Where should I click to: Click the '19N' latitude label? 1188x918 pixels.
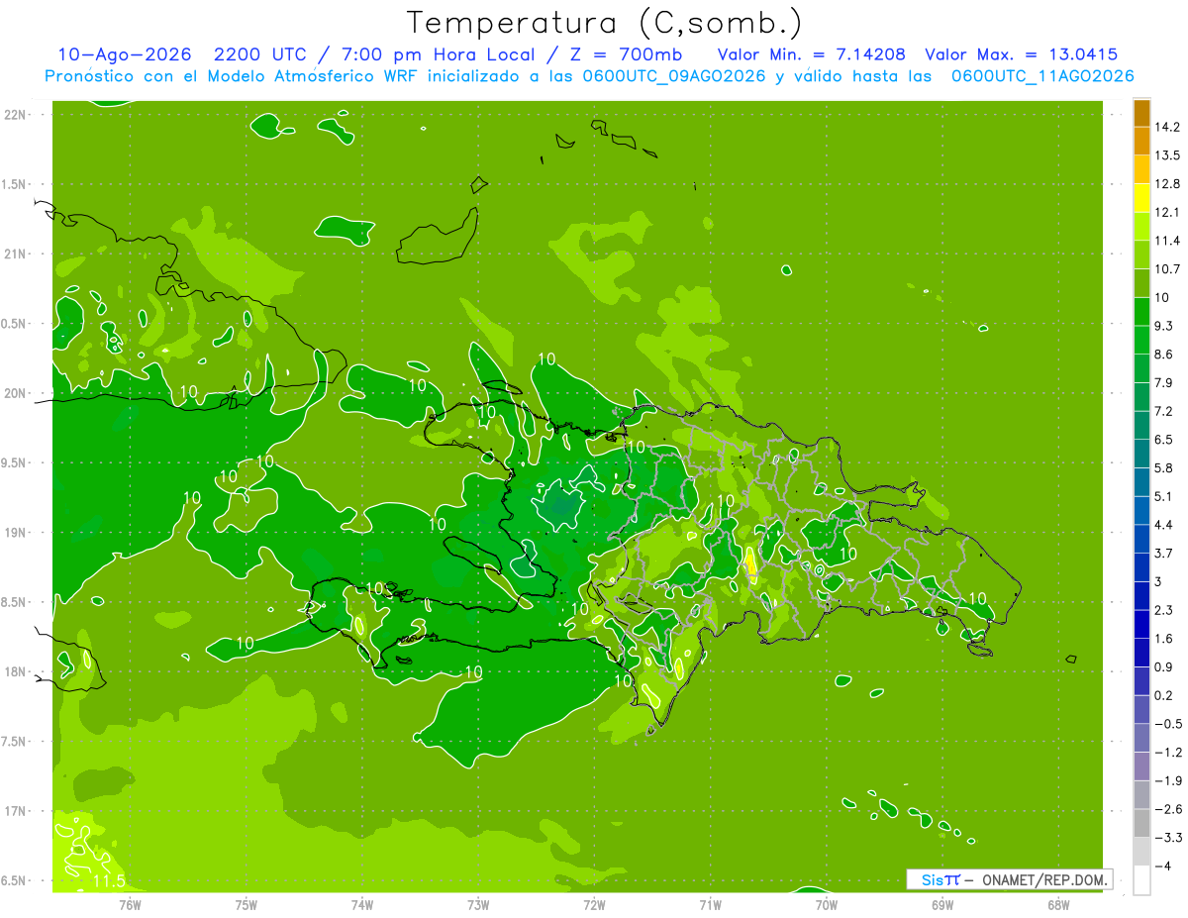[15, 533]
